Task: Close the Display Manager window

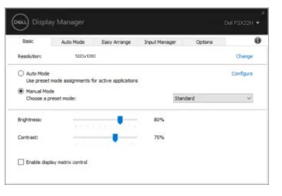Action: coord(262,13)
